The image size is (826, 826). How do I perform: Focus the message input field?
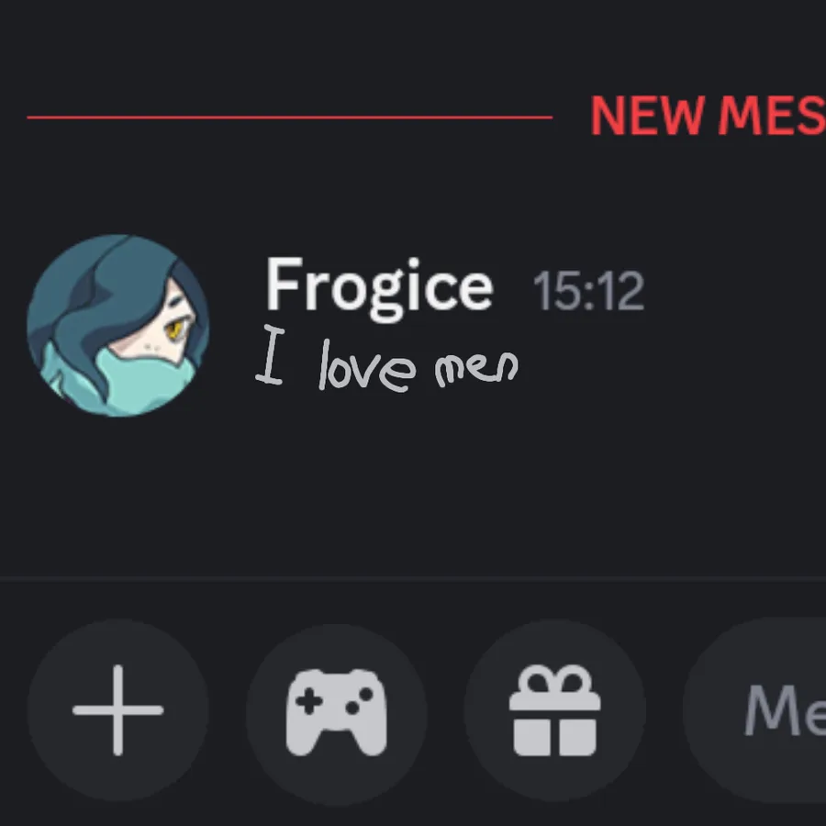[x=754, y=710]
